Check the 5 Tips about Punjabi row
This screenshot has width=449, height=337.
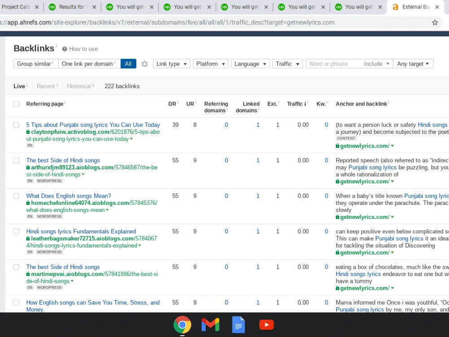click(16, 124)
